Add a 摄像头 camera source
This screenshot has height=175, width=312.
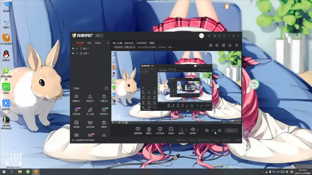coord(149,131)
